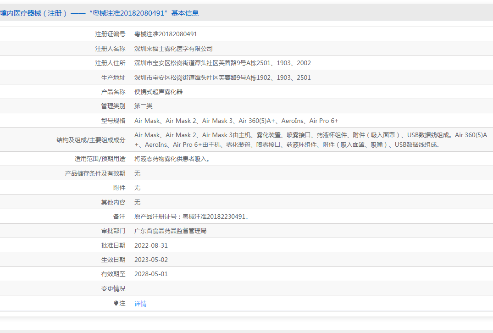The height and width of the screenshot is (333, 493).
Task: Click the 注册证编号 row label
Action: click(x=110, y=34)
